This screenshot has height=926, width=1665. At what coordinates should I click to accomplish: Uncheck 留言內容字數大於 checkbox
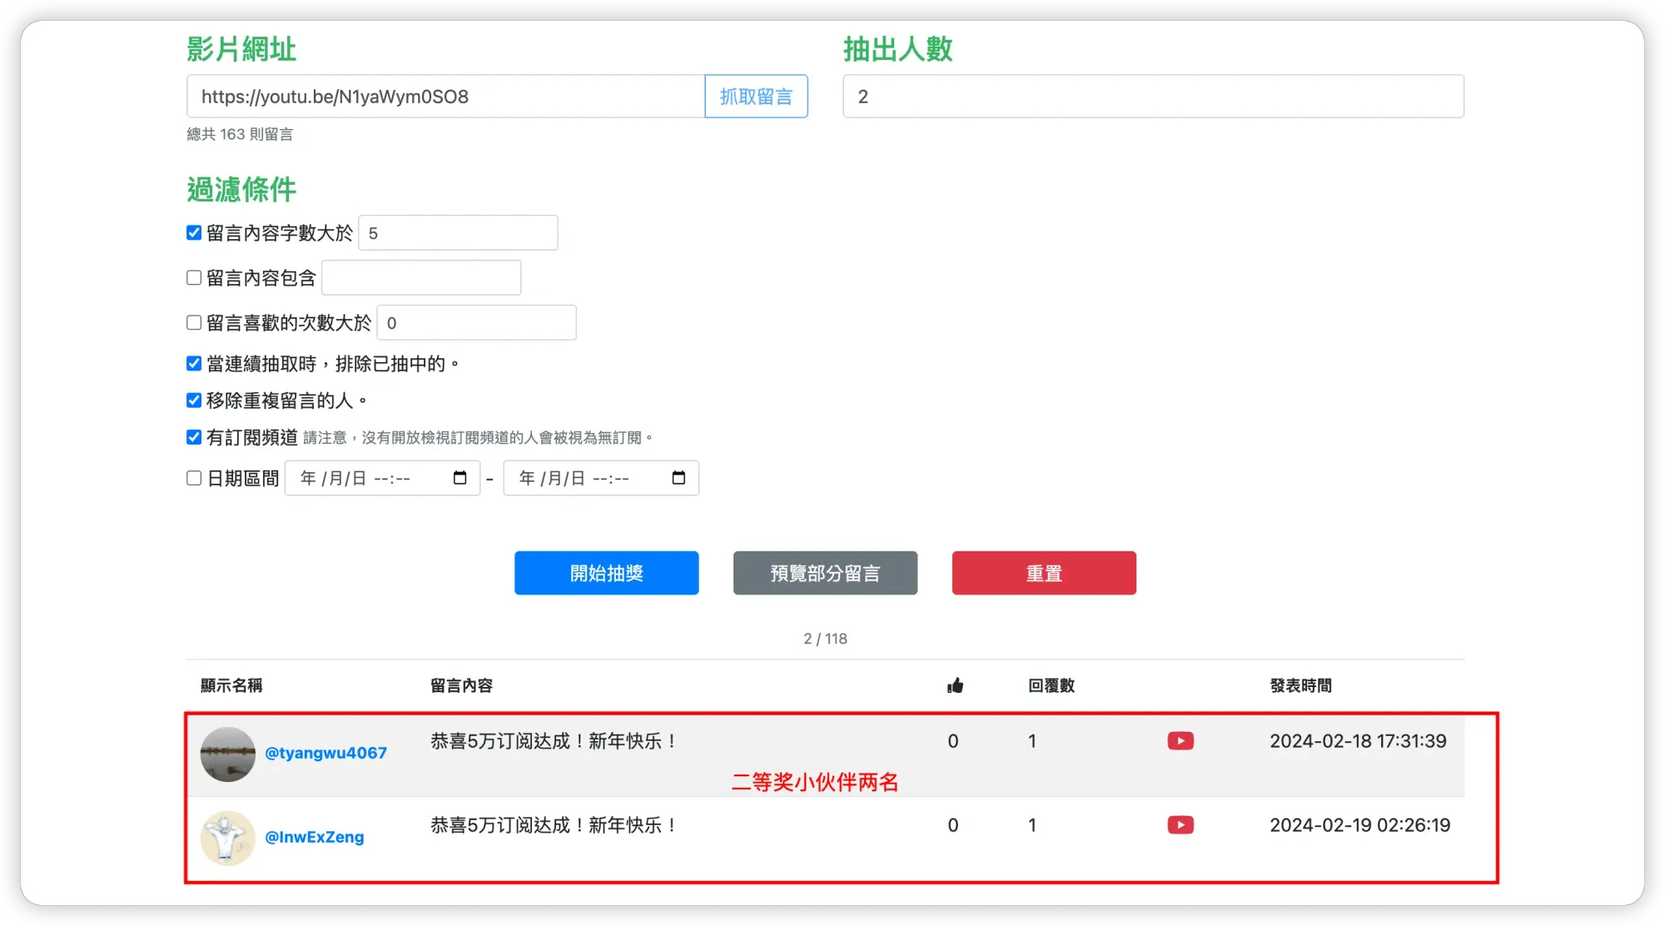pos(194,233)
